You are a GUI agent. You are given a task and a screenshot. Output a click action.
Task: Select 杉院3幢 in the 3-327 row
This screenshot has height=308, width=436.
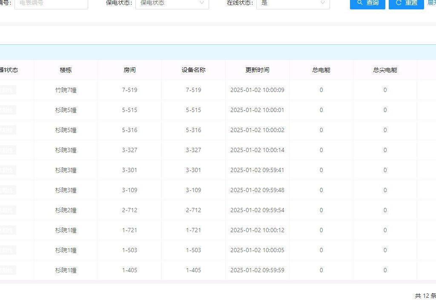coord(66,150)
